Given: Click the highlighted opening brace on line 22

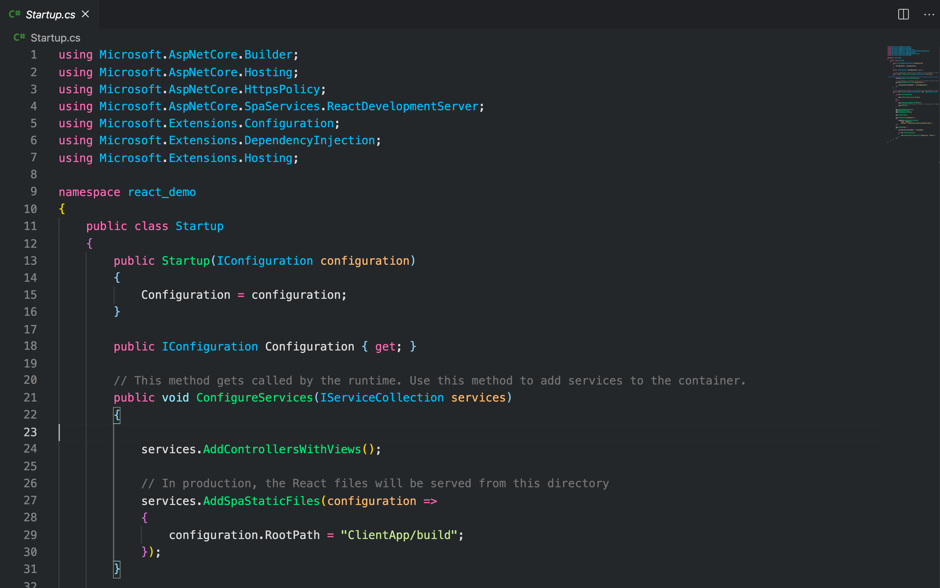Looking at the screenshot, I should 117,415.
